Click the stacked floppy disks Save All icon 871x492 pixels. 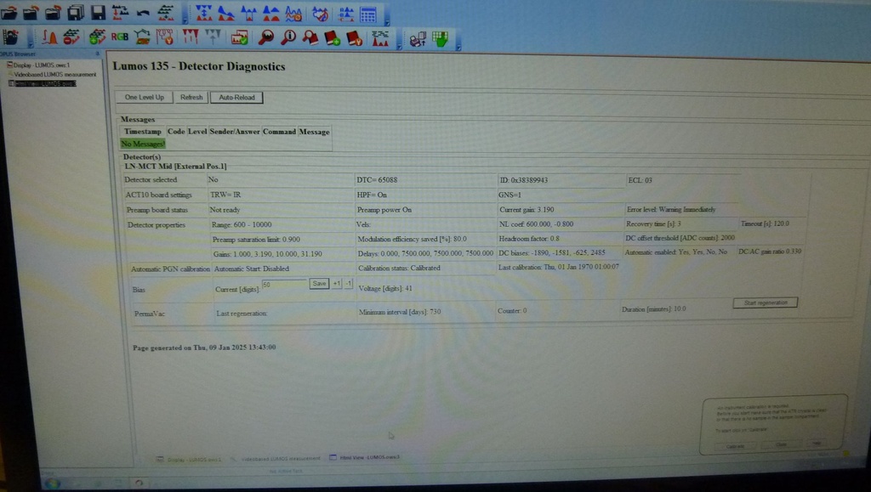pos(76,12)
